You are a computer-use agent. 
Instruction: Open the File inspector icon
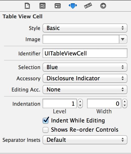27,6
